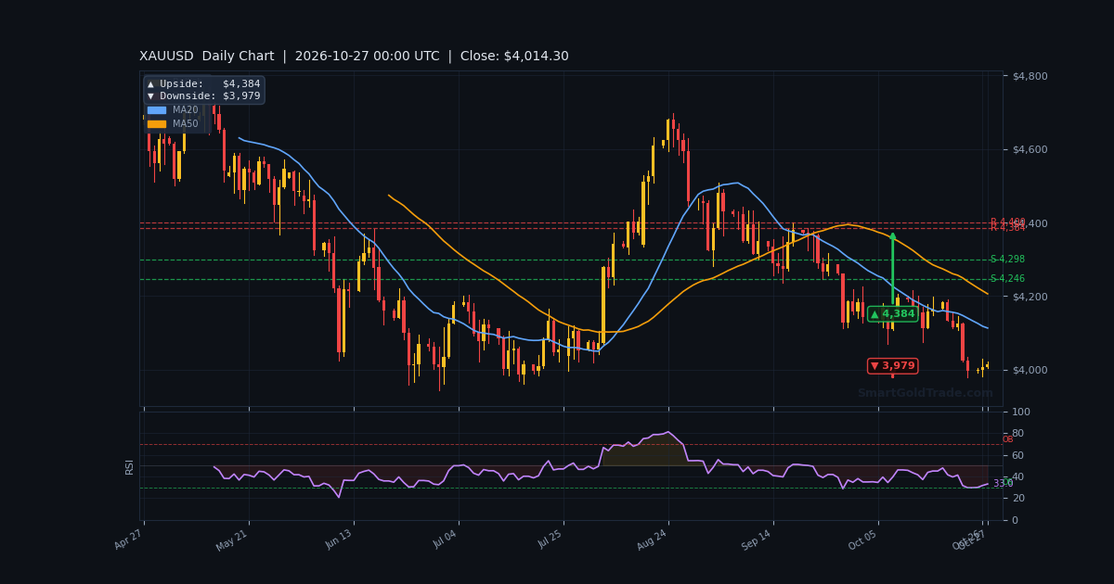Click the Downside $3,979 legend entry

click(204, 96)
